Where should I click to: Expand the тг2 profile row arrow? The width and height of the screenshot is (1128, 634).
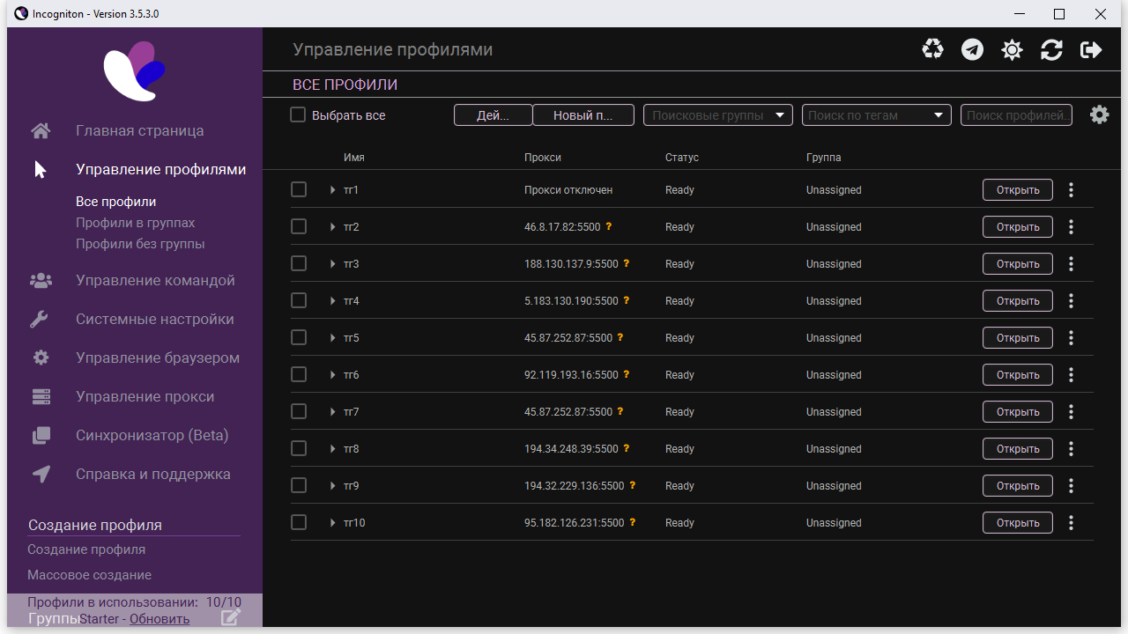(333, 227)
